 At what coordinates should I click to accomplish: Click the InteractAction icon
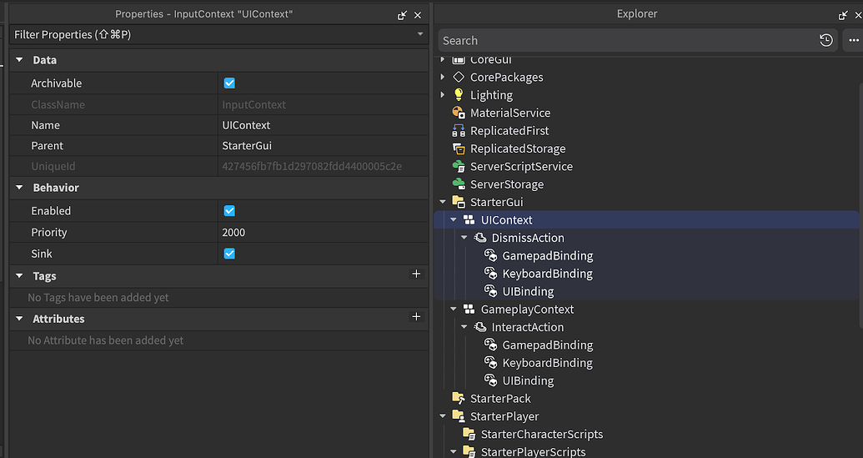point(480,327)
